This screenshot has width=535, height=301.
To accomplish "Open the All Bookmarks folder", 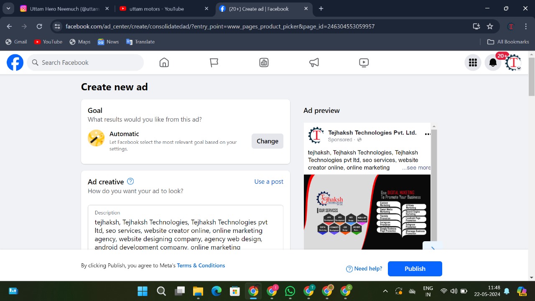I will (x=508, y=42).
